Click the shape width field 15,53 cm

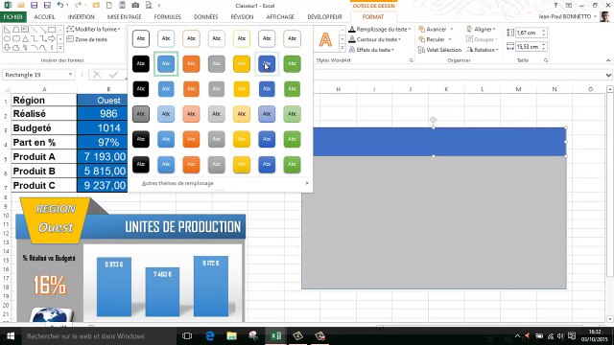(x=528, y=47)
